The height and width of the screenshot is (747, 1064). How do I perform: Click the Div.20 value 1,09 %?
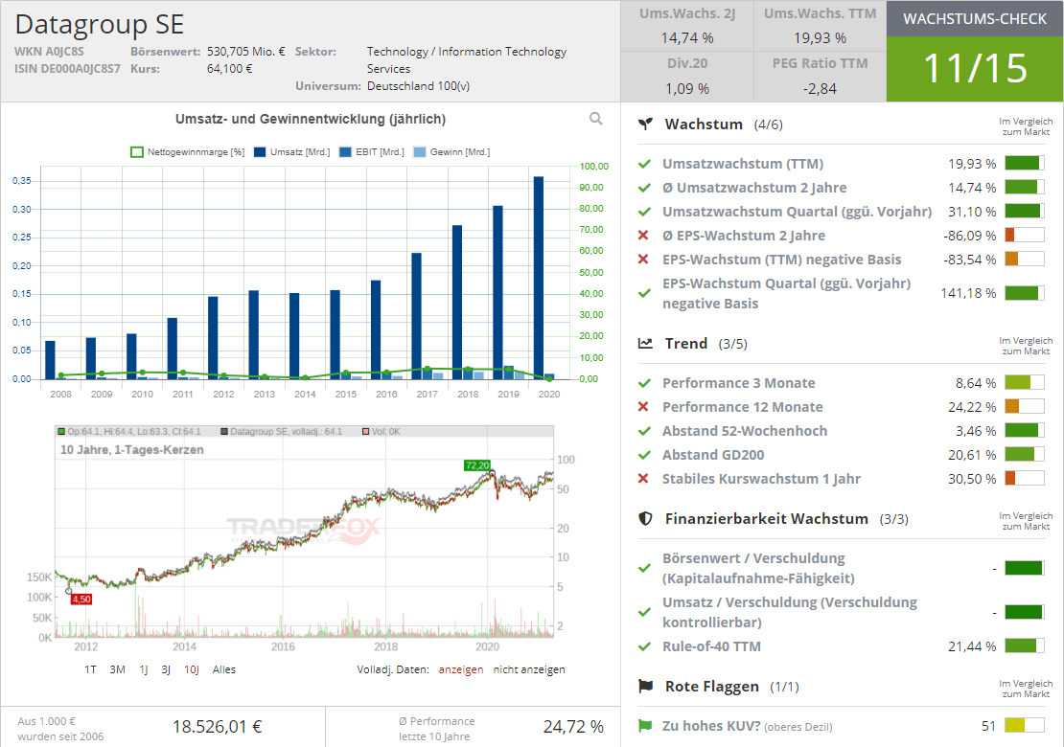[x=687, y=89]
